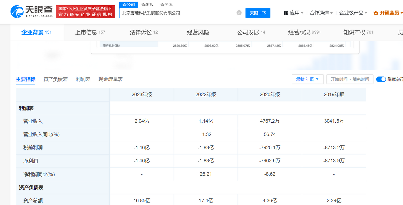This screenshot has width=403, height=205.
Task: Click the company name search field
Action: (178, 13)
